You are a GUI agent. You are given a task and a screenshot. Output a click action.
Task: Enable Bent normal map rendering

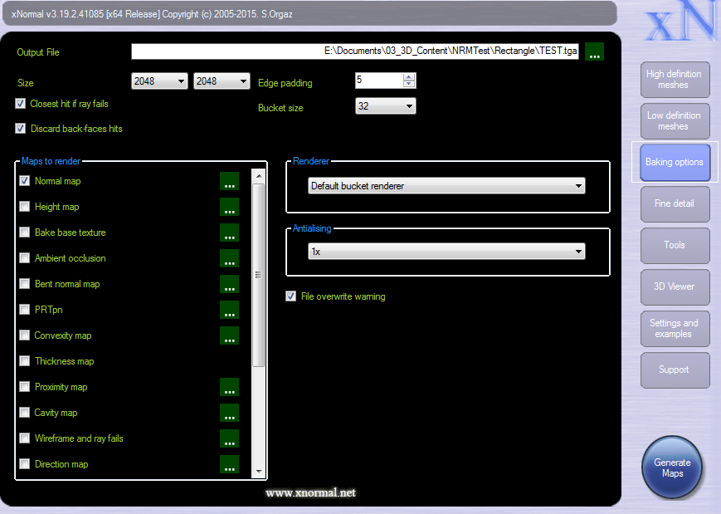tap(25, 284)
